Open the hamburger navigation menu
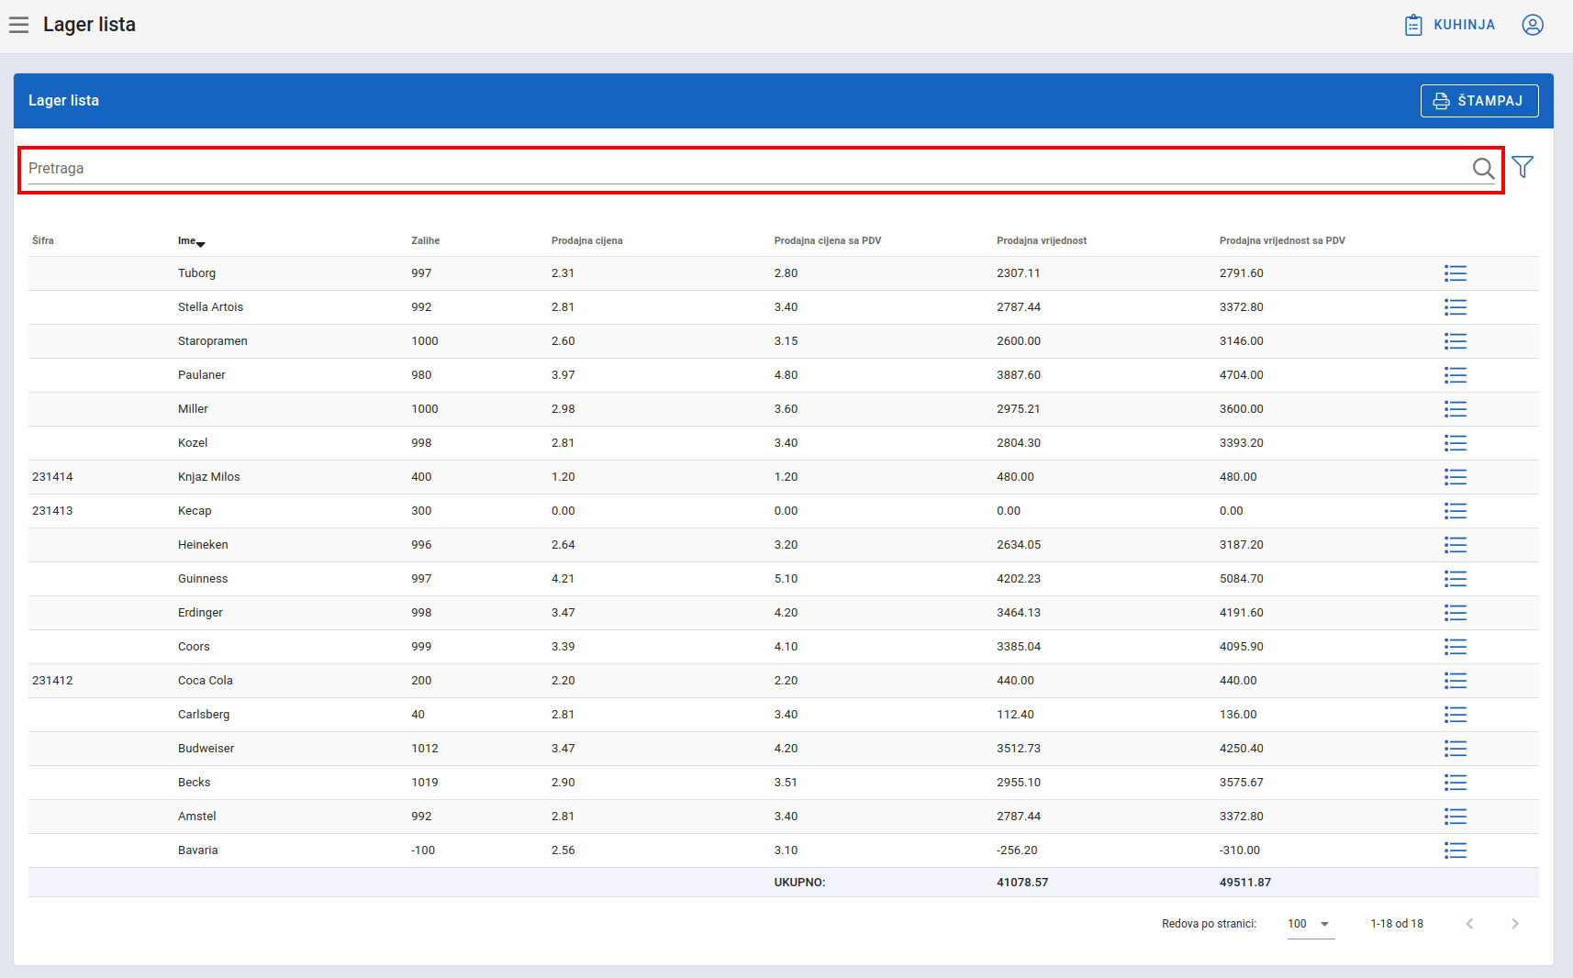The height and width of the screenshot is (978, 1573). (18, 25)
